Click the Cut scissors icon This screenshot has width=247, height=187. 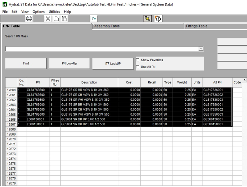coord(48,18)
